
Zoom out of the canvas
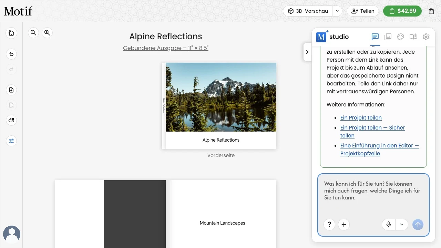click(x=33, y=33)
